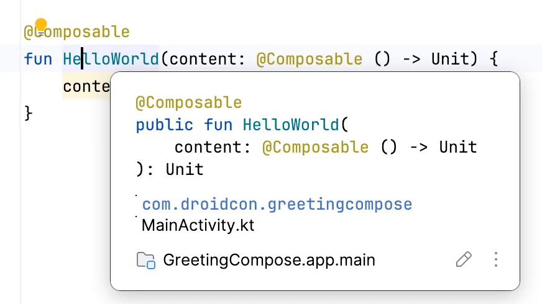Click the GreetingCompose.app.main module label
This screenshot has height=304, width=542.
point(269,260)
